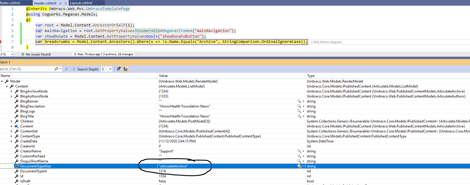Select the DocumentTypeId watch row
The width and height of the screenshot is (470, 185).
235,171
